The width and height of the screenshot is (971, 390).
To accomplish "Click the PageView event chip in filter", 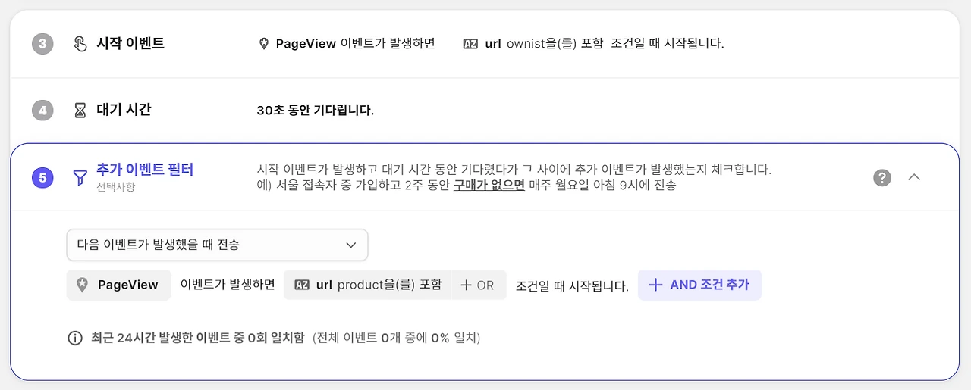I will [118, 285].
